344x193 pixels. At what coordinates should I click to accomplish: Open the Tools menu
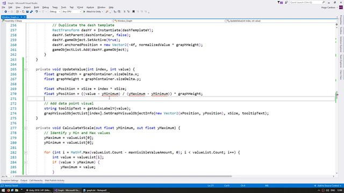[63, 8]
